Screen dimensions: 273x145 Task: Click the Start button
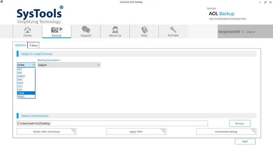point(245,141)
